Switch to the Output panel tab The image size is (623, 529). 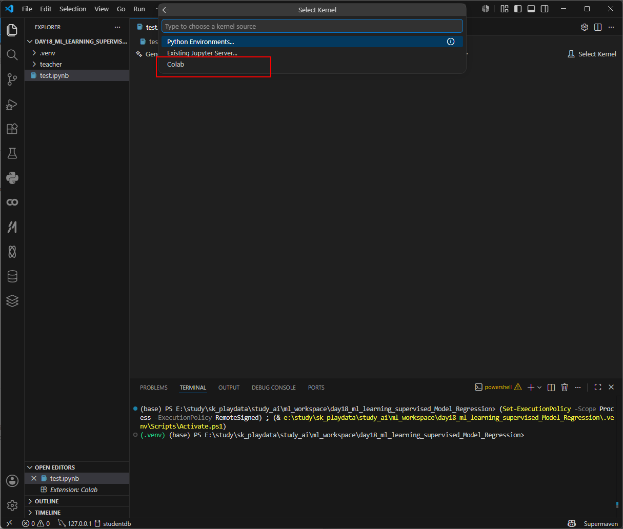coord(229,388)
